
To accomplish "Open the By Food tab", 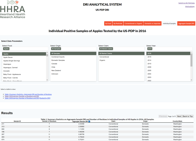I will 108,23.
